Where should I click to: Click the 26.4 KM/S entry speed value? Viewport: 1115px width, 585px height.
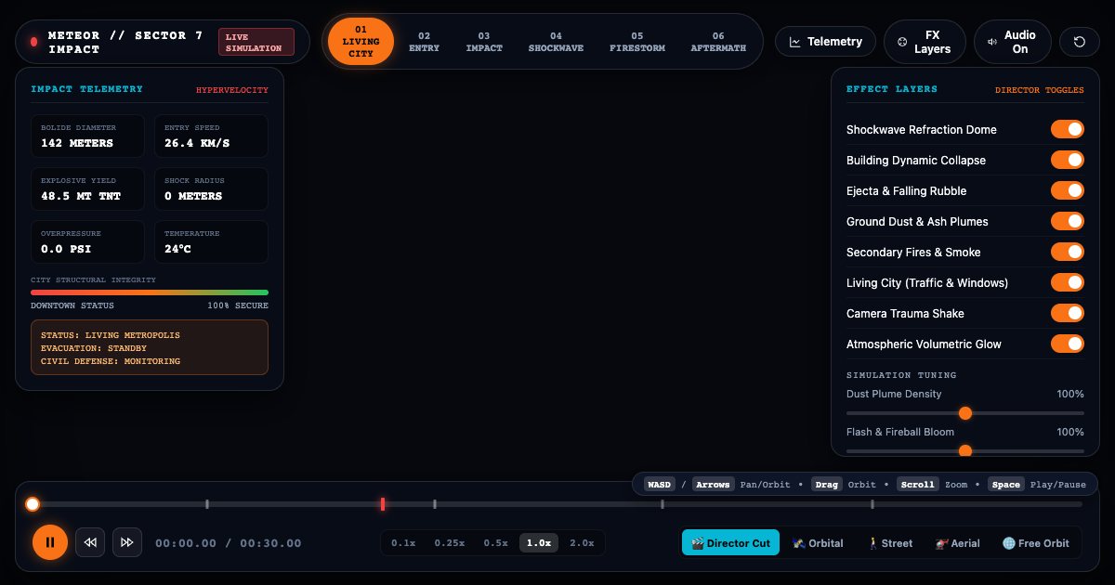(197, 143)
